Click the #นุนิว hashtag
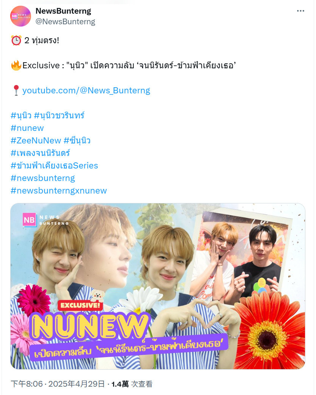The width and height of the screenshot is (316, 395). point(21,115)
